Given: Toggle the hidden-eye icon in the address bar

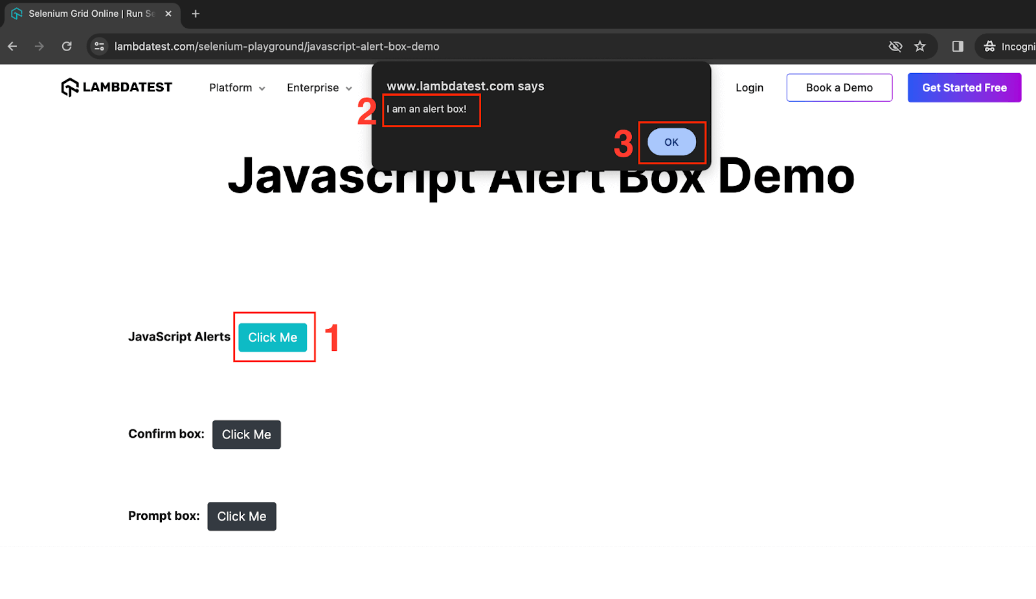Looking at the screenshot, I should point(895,46).
